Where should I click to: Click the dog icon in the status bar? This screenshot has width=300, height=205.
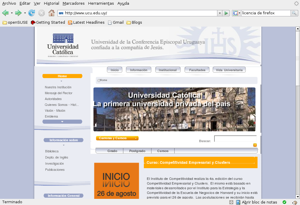pos(295,202)
